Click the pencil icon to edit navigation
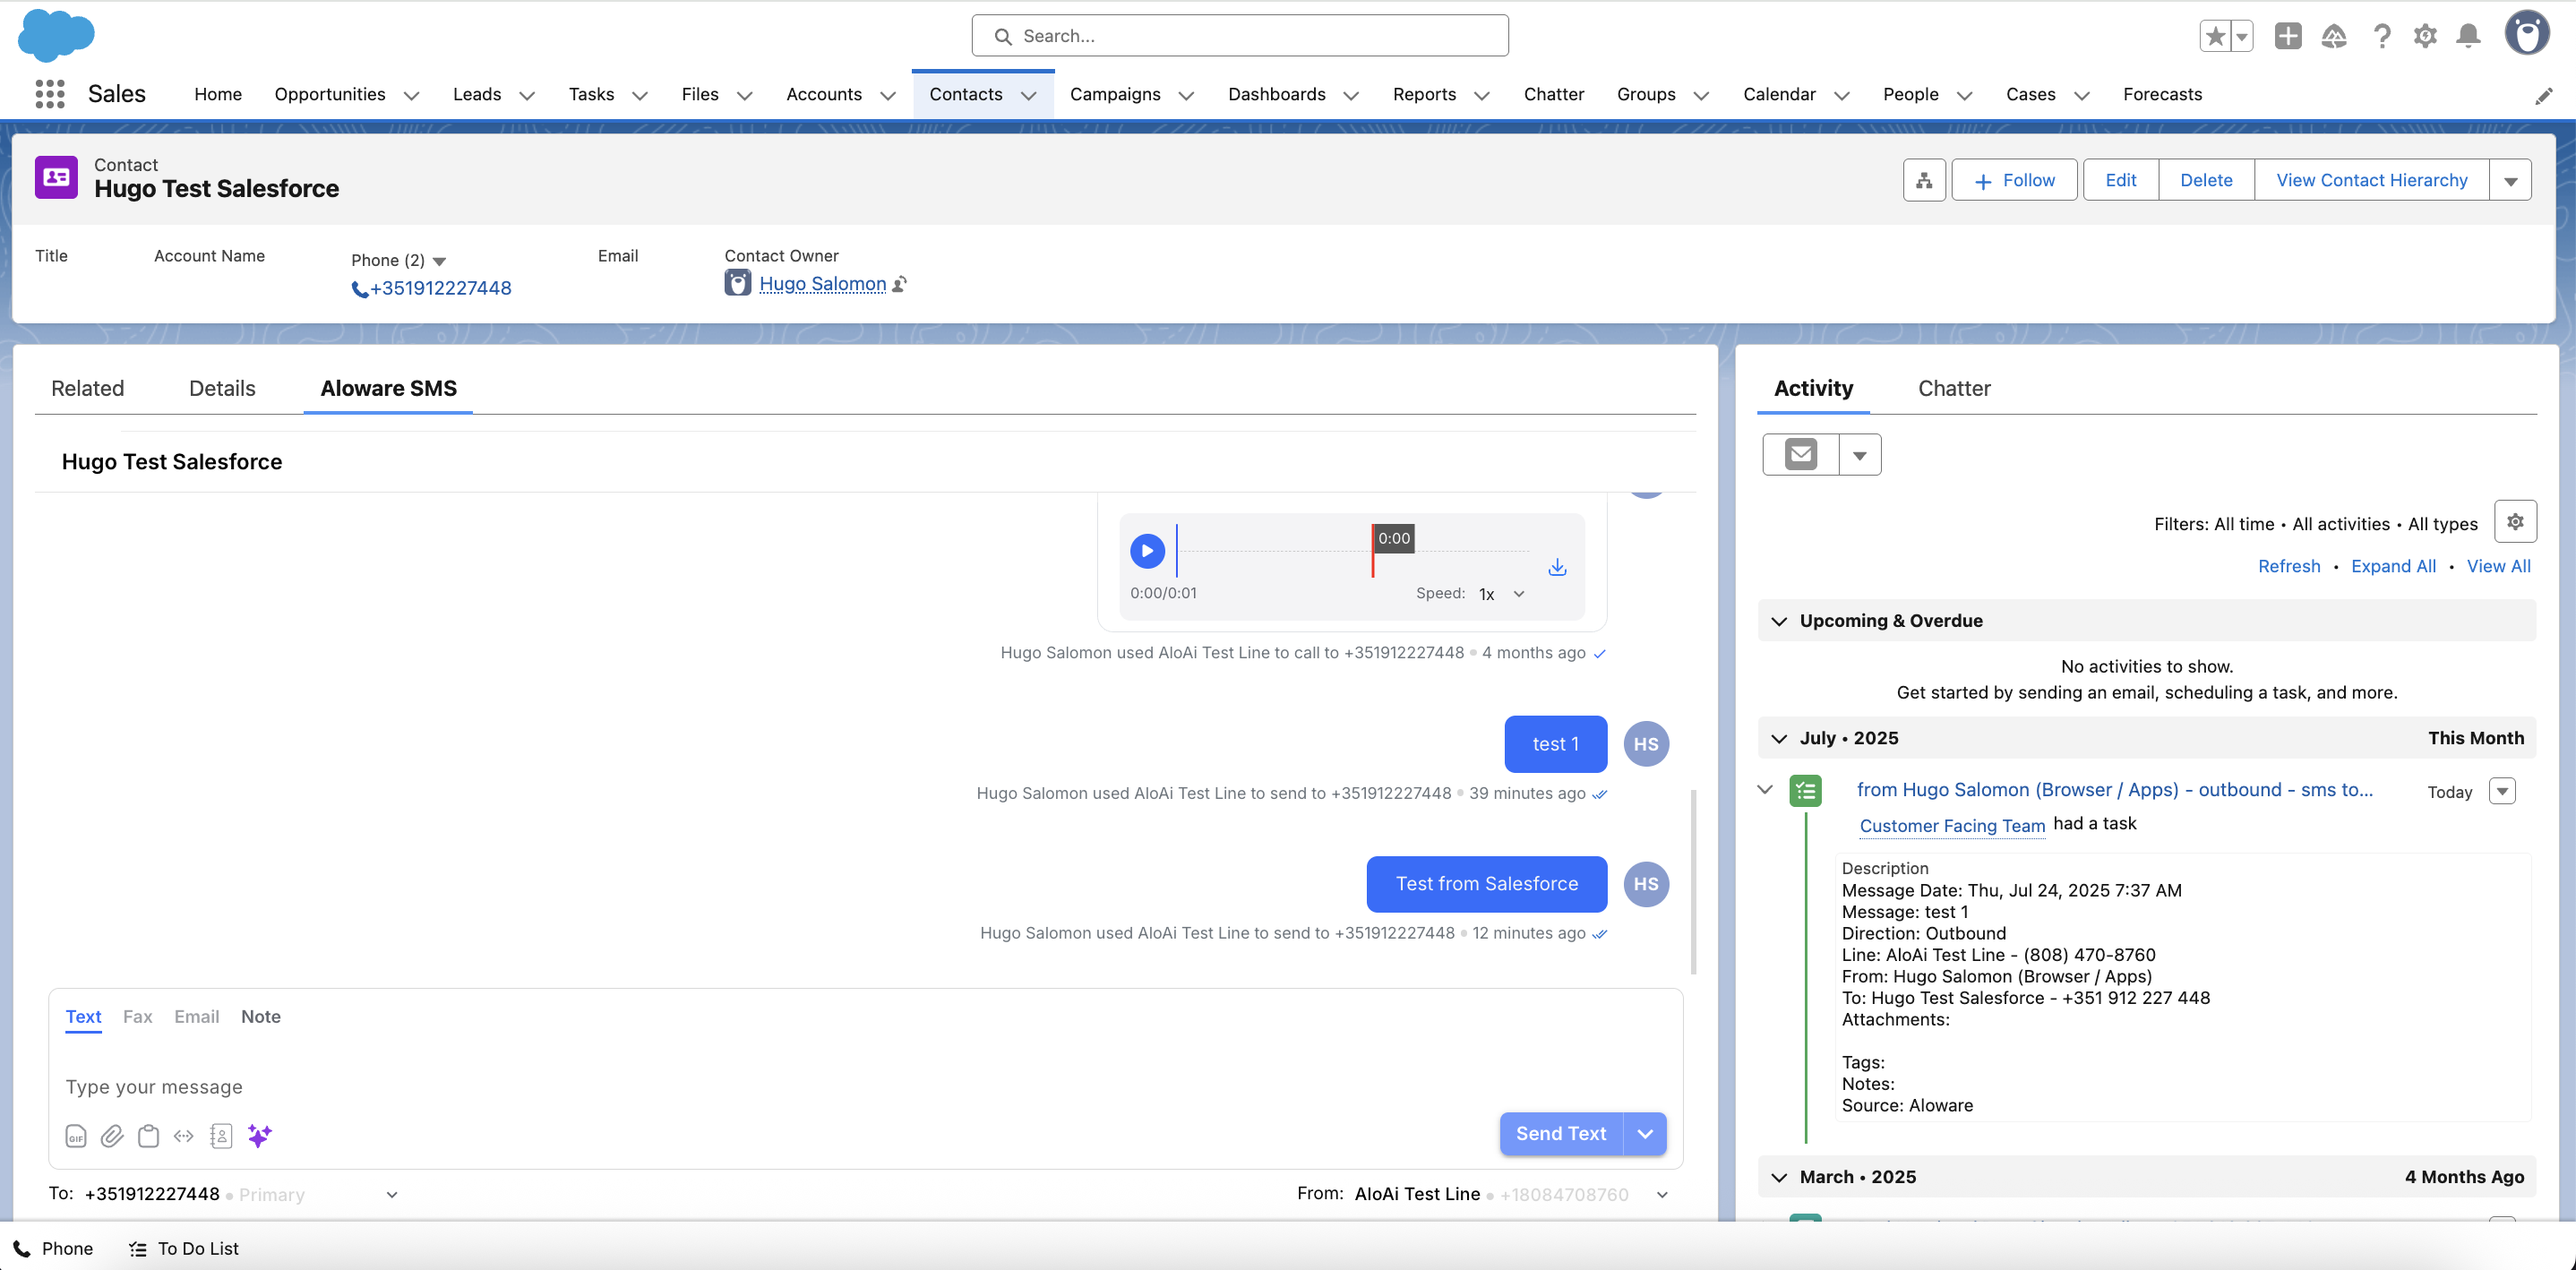This screenshot has height=1270, width=2576. click(x=2544, y=96)
